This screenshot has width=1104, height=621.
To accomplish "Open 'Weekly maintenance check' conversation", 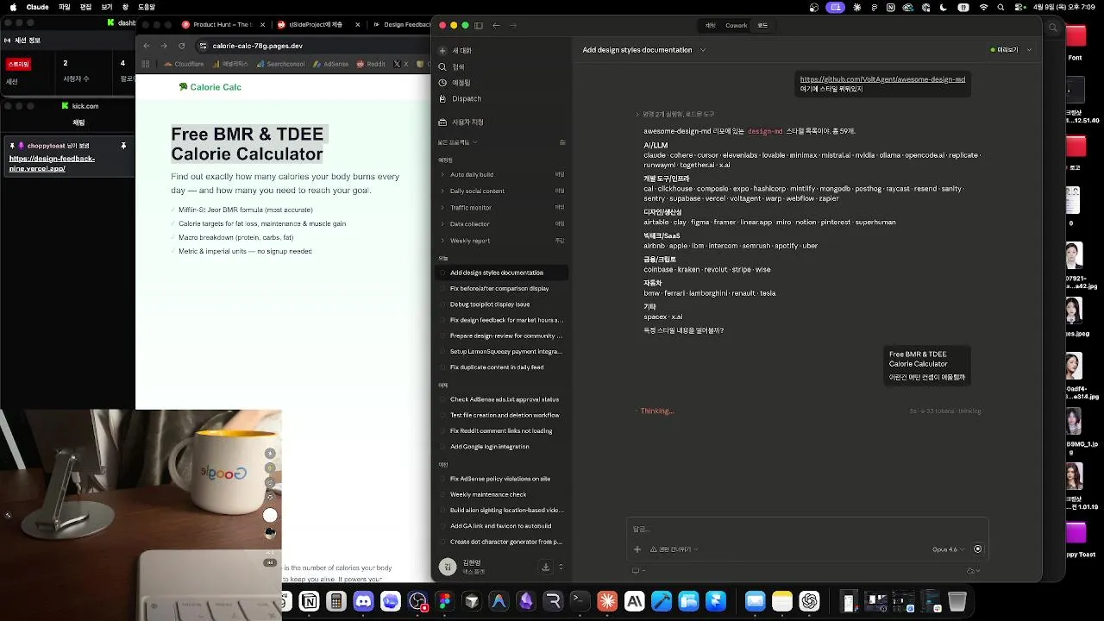I will click(502, 494).
